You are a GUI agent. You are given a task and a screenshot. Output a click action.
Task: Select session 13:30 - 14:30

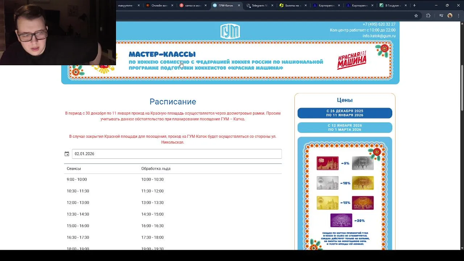click(x=78, y=214)
